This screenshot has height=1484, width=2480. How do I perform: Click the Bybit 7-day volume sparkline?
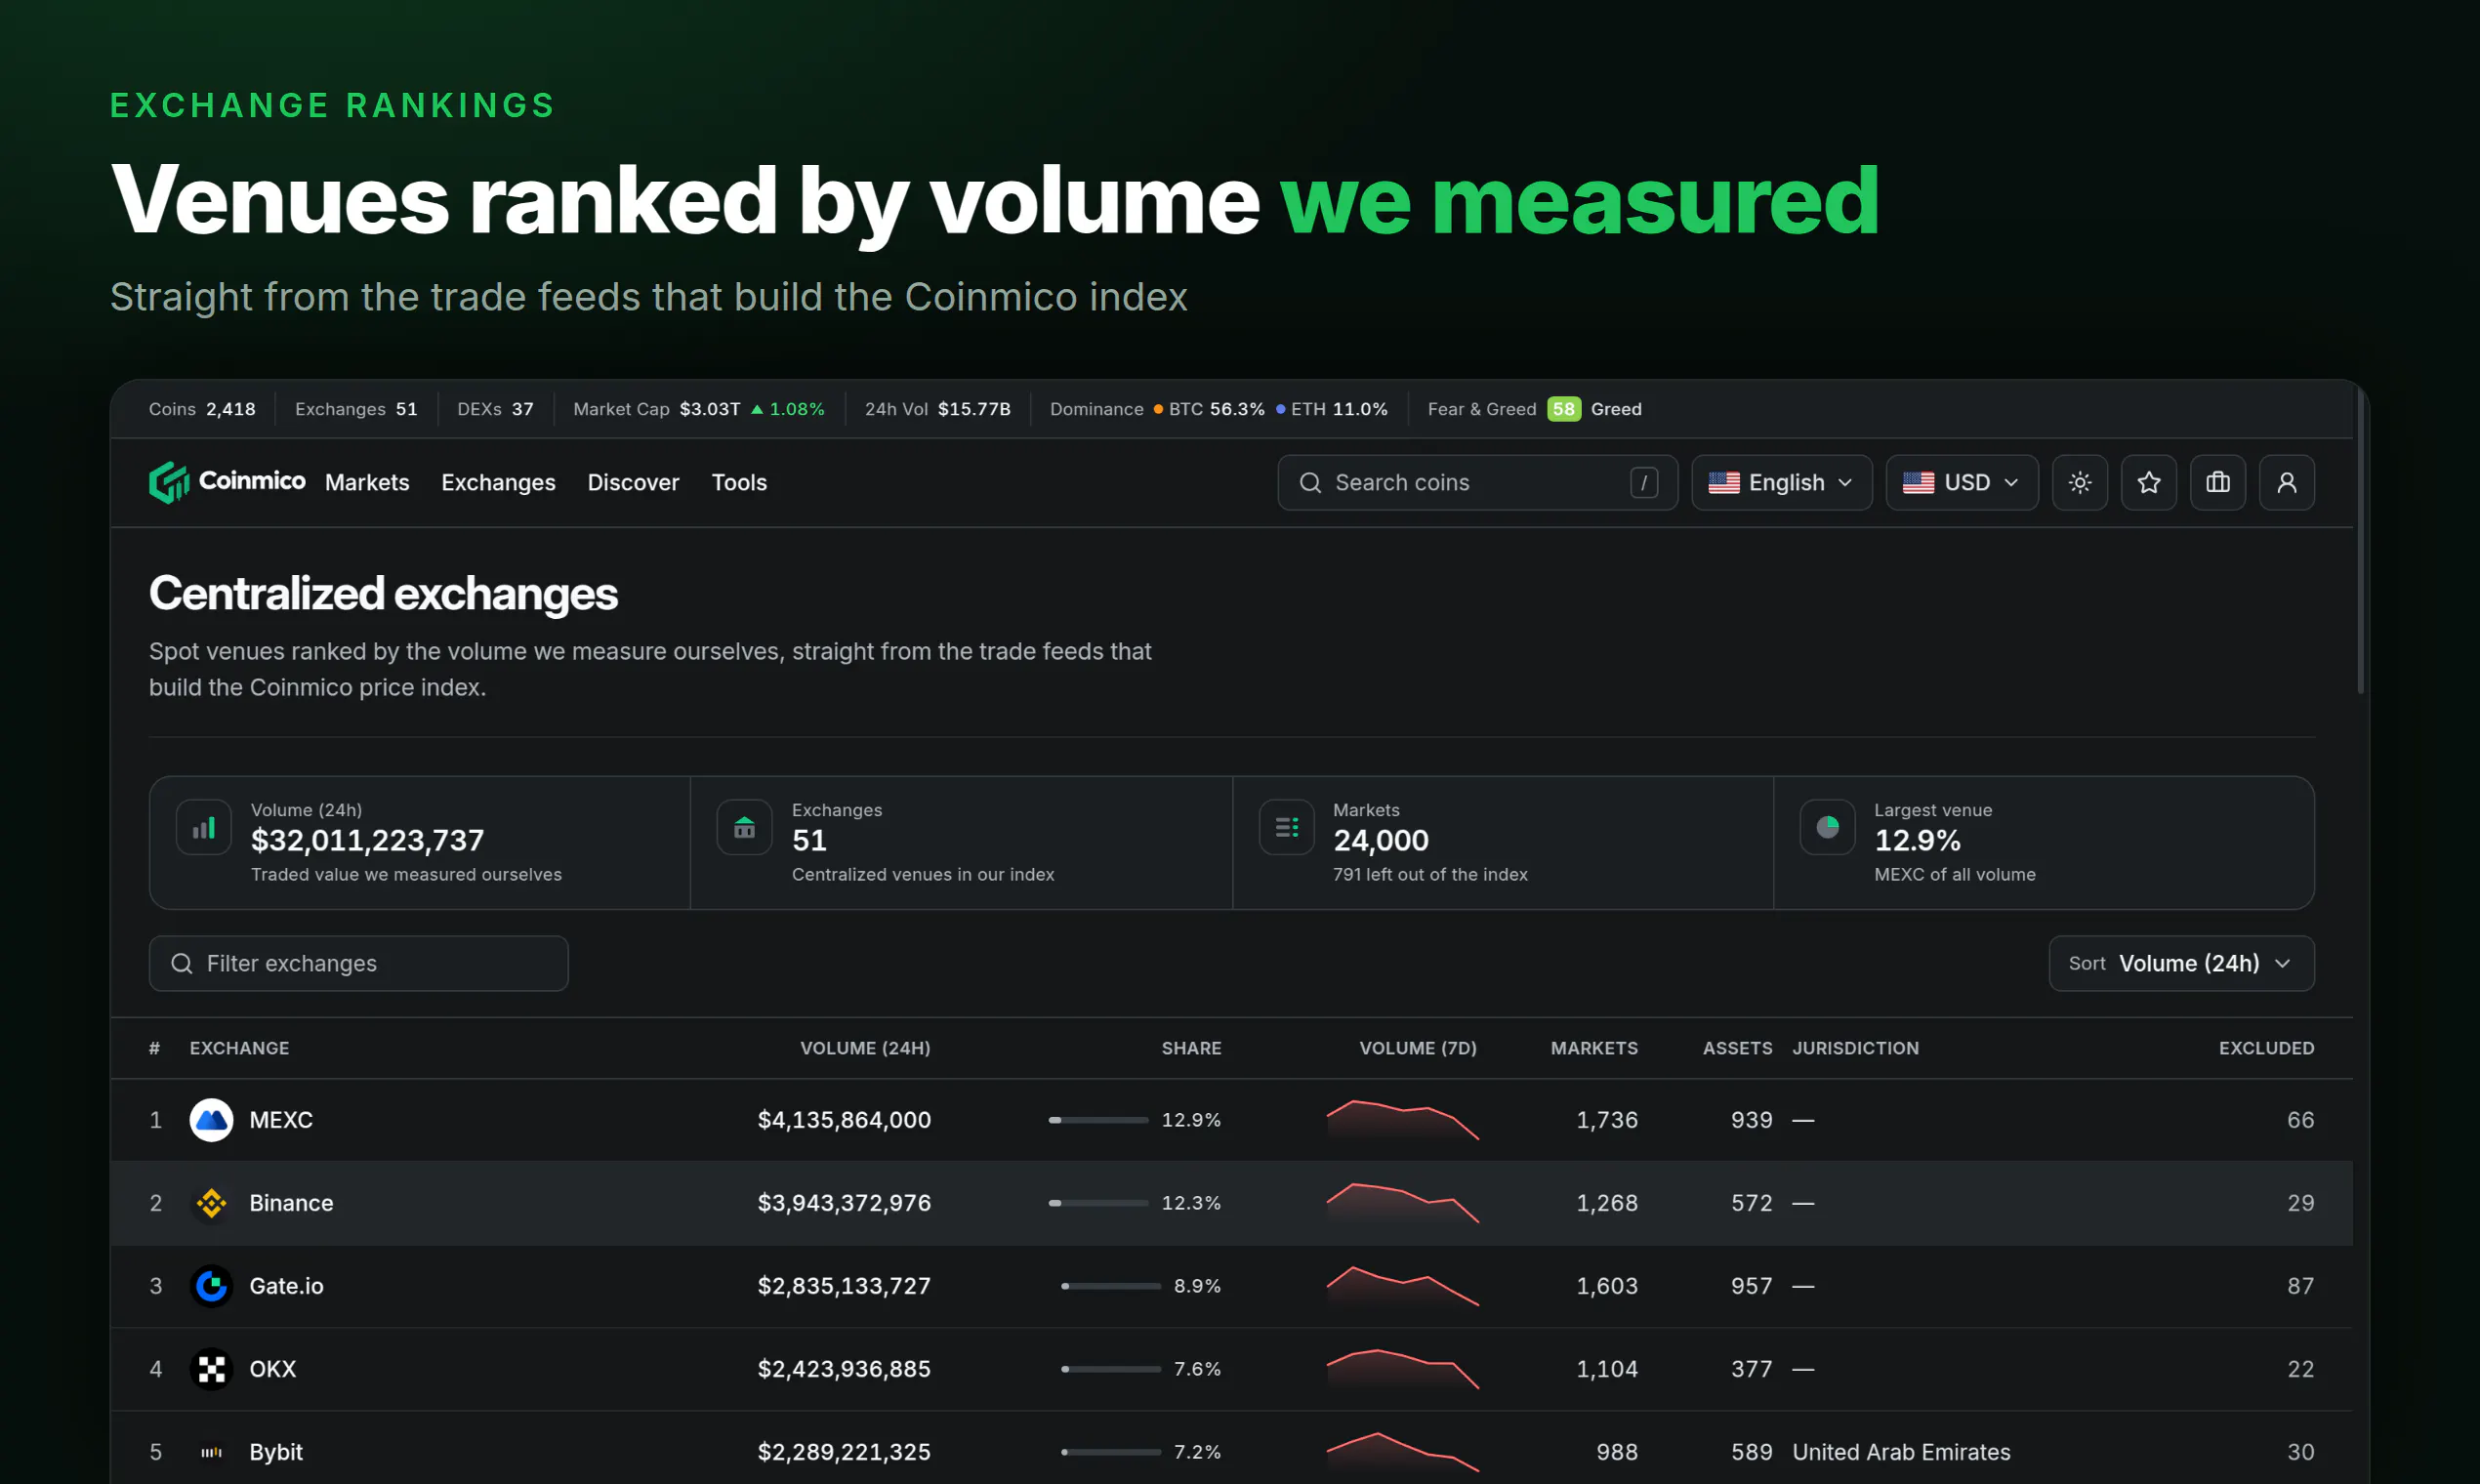pyautogui.click(x=1402, y=1452)
